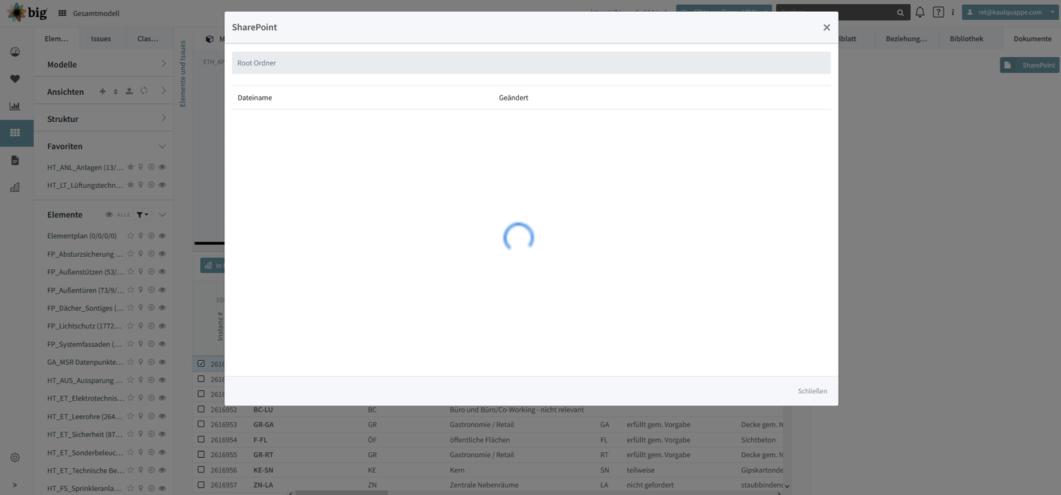This screenshot has height=495, width=1061.
Task: Close the SharePoint dialog with X
Action: click(x=826, y=28)
